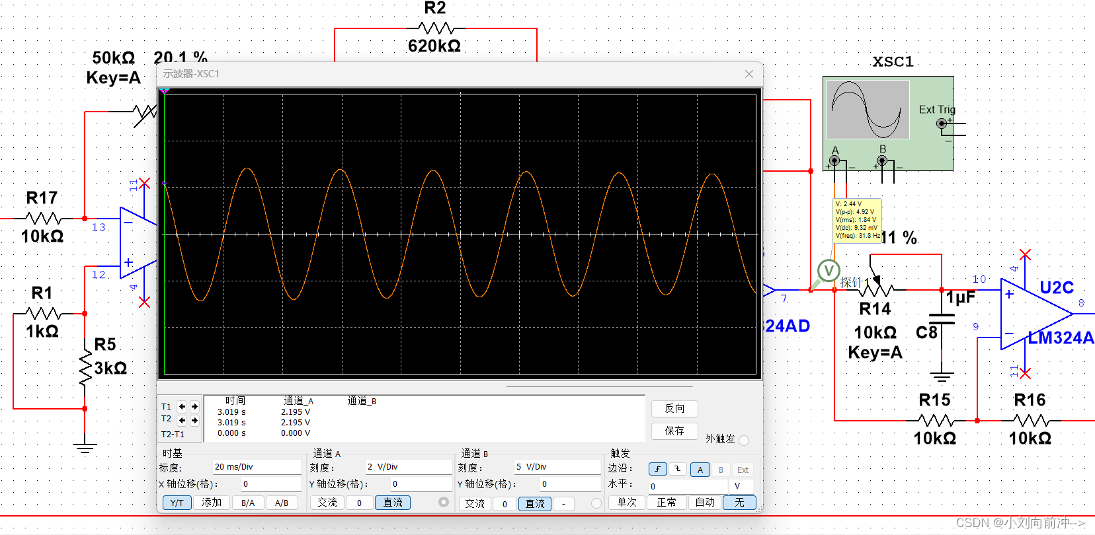This screenshot has height=535, width=1095.
Task: Select falling edge trigger icon
Action: click(677, 469)
